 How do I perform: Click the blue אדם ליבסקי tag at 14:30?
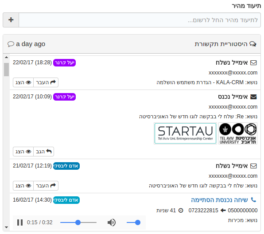(66, 200)
